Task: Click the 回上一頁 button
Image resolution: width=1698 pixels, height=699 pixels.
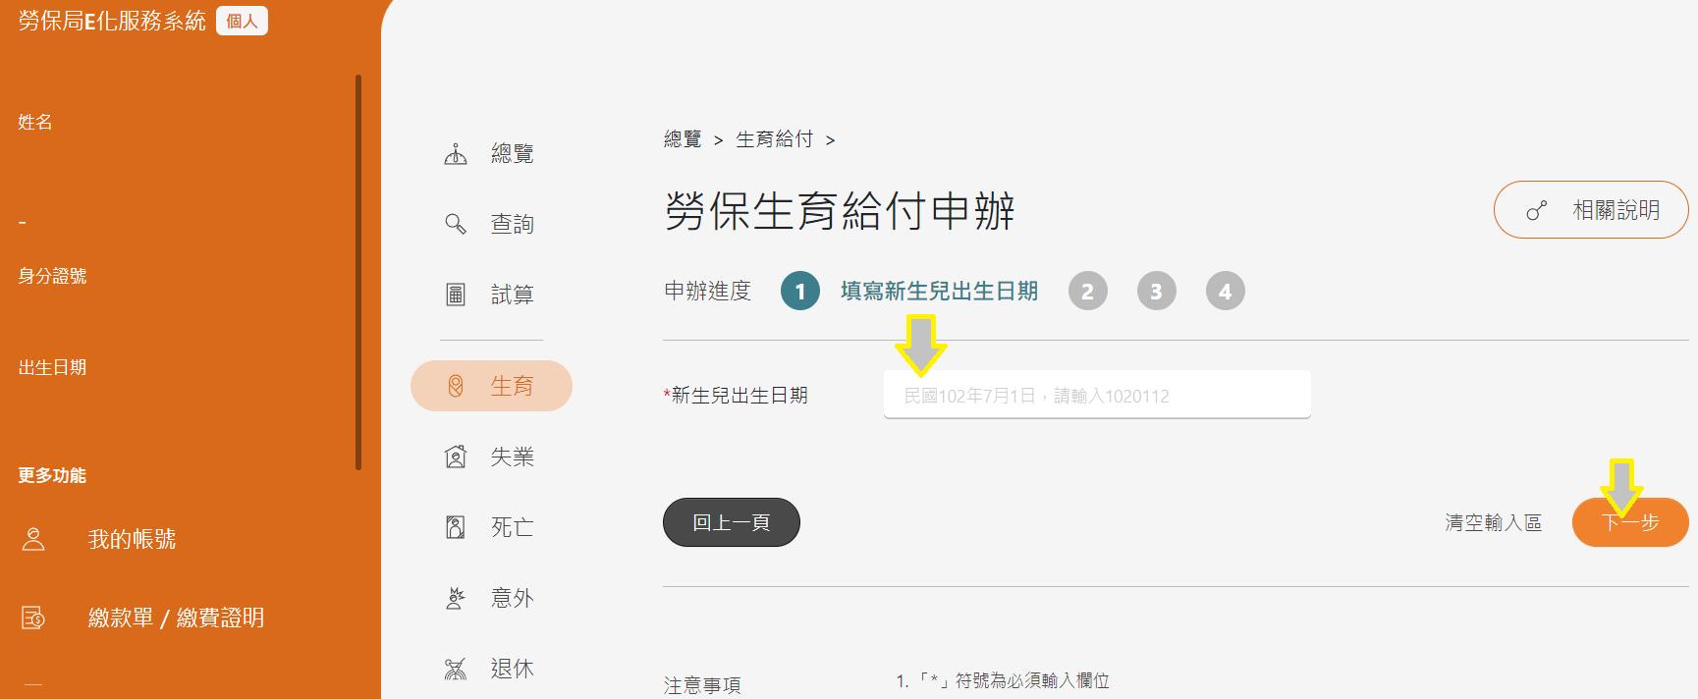Action: click(732, 522)
